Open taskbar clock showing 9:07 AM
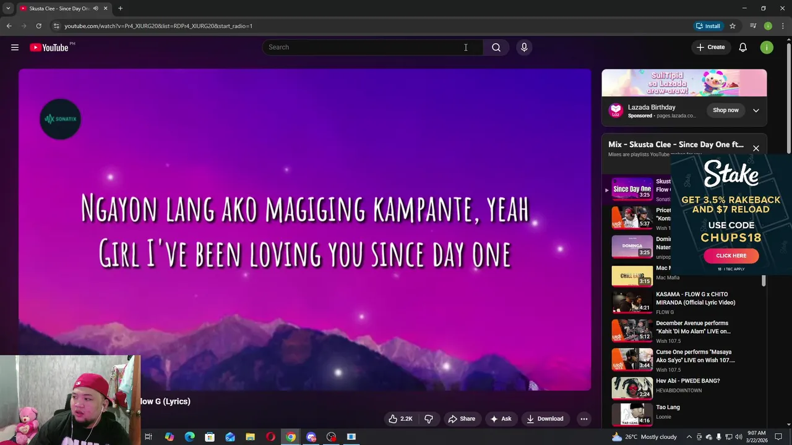Image resolution: width=792 pixels, height=445 pixels. pos(756,437)
